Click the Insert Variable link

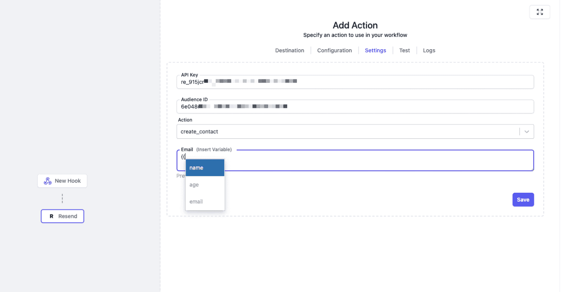click(x=214, y=149)
